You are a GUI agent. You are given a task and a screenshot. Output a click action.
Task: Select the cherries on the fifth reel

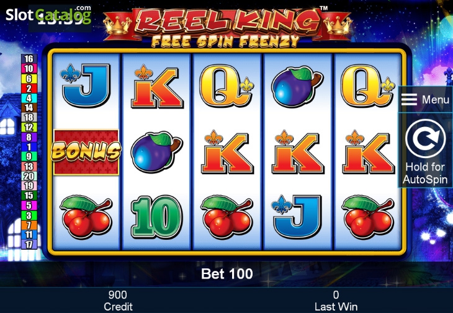367,217
